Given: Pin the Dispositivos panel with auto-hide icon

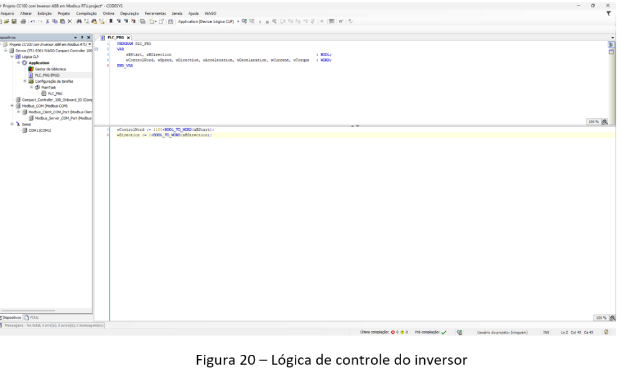Looking at the screenshot, I should tap(82, 37).
